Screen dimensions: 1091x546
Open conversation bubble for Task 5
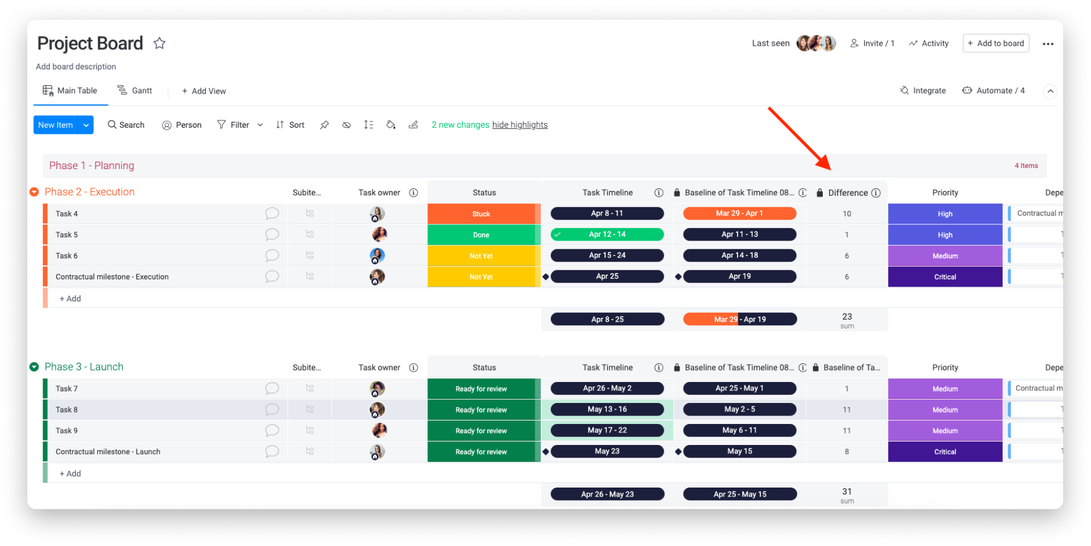[272, 234]
